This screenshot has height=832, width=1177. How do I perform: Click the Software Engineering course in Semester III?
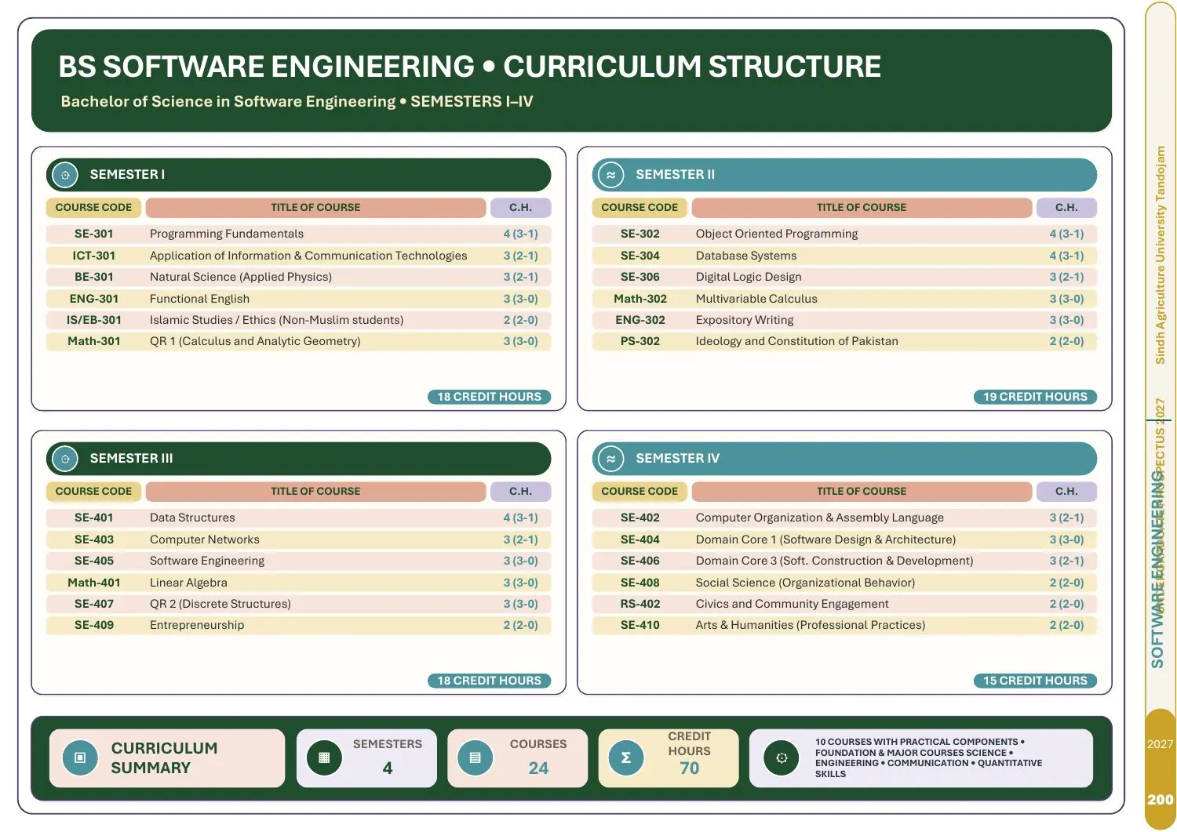pyautogui.click(x=207, y=561)
